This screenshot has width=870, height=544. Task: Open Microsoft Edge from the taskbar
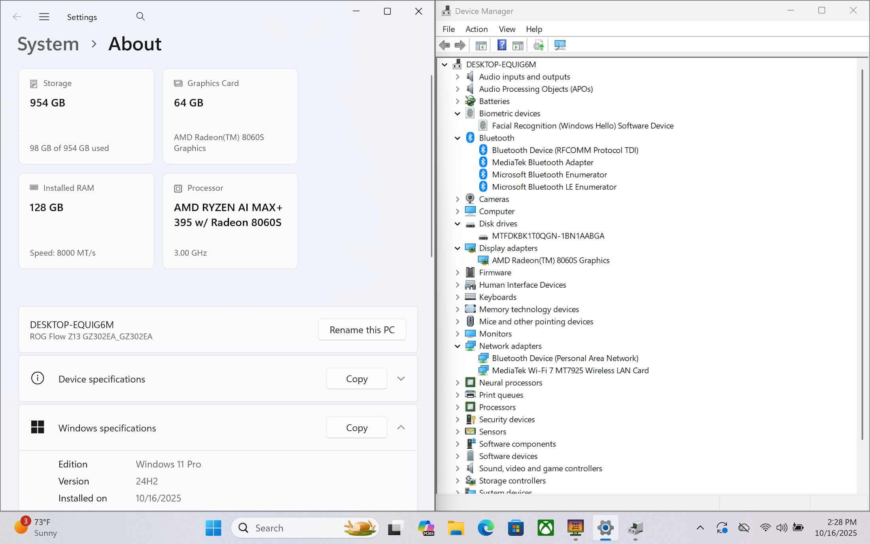[x=486, y=528]
